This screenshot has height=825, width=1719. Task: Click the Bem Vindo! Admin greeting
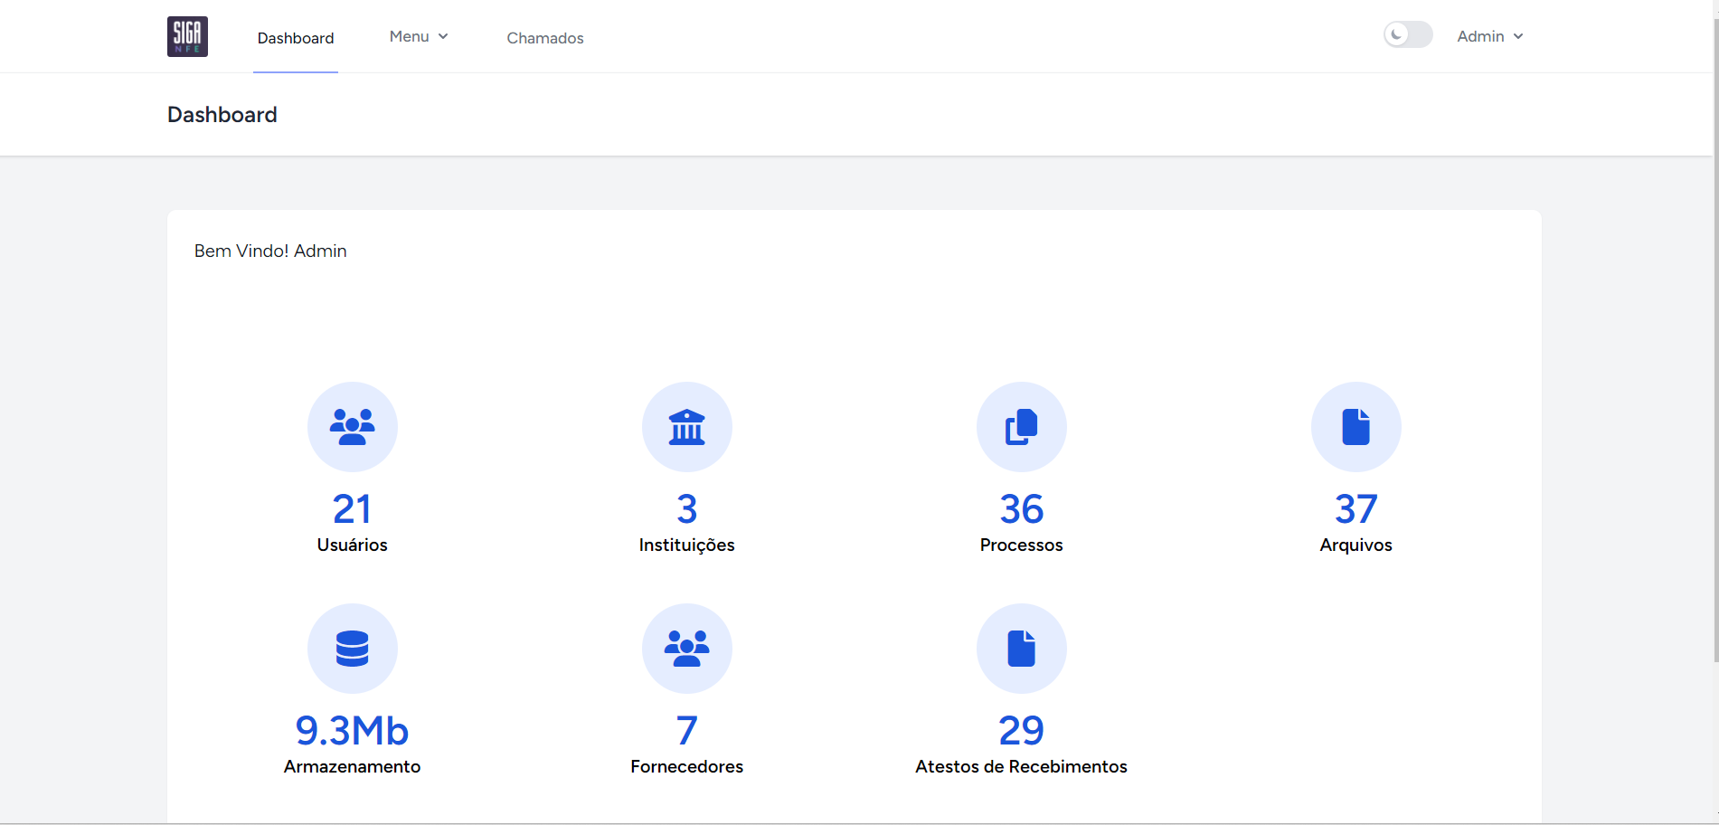pyautogui.click(x=270, y=251)
